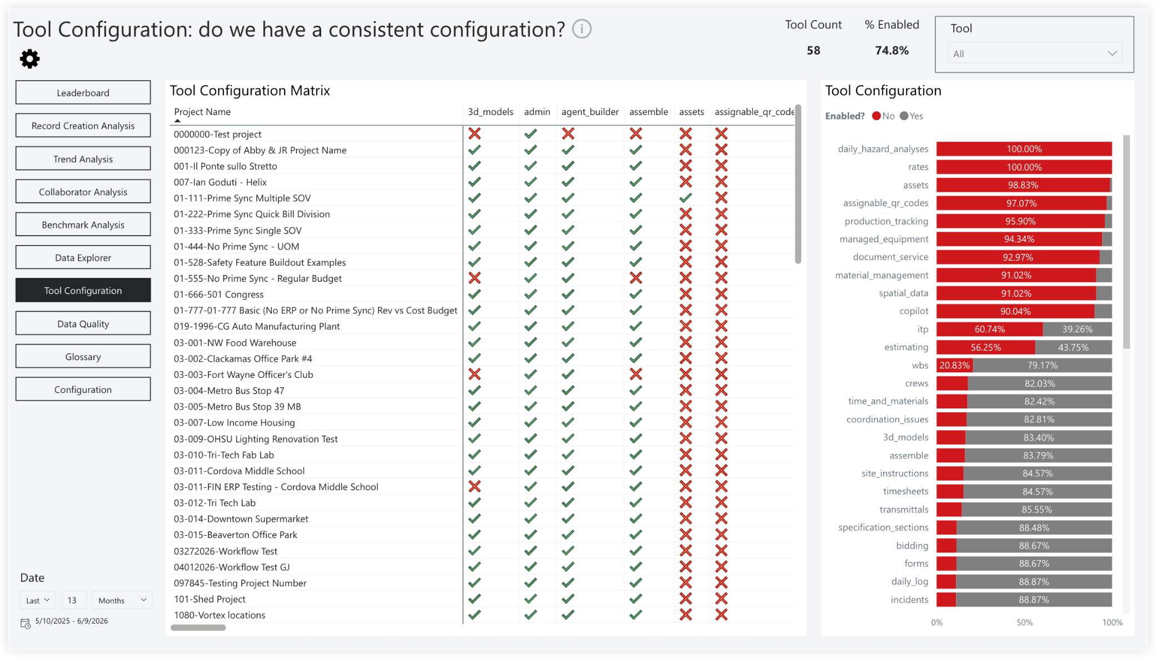Click the calendar icon beside the date range
The width and height of the screenshot is (1156, 658).
(26, 623)
